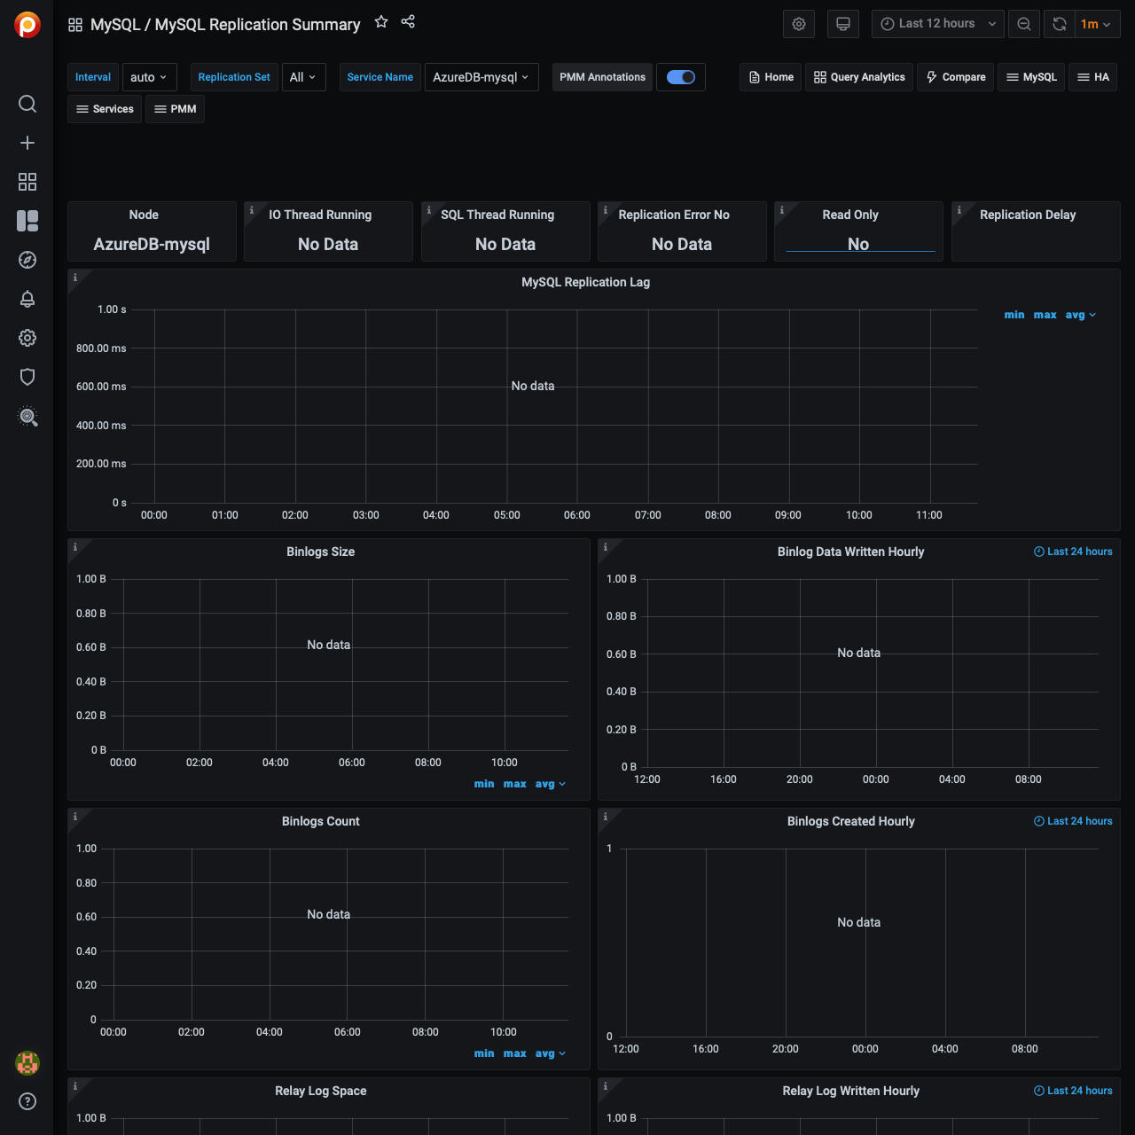The image size is (1135, 1135).
Task: Sort Replication Lag legend by avg
Action: 1075,315
